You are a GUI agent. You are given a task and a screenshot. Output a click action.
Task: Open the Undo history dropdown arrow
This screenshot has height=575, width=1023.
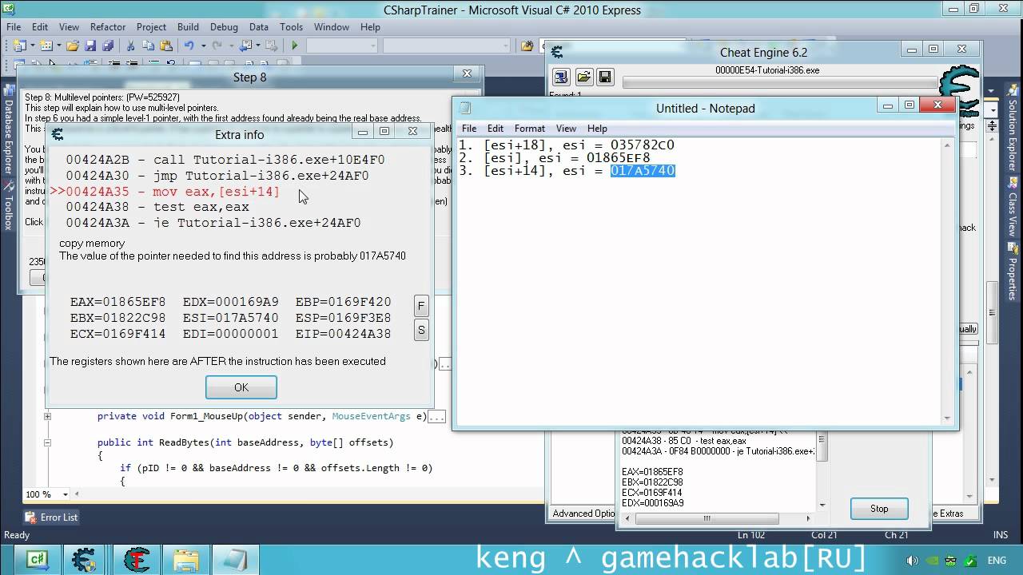pos(203,46)
